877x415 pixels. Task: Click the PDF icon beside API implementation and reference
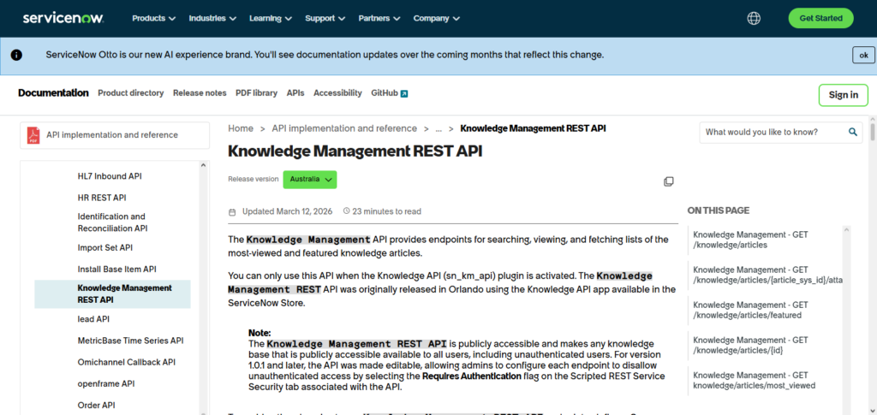click(x=33, y=135)
